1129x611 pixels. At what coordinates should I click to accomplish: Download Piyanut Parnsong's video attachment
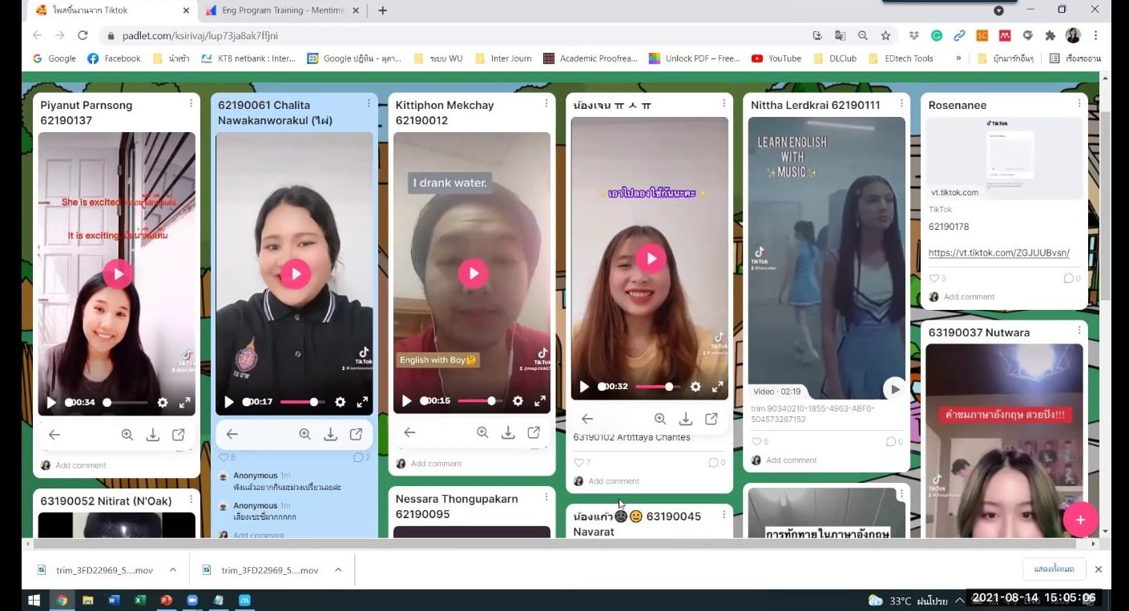point(152,435)
